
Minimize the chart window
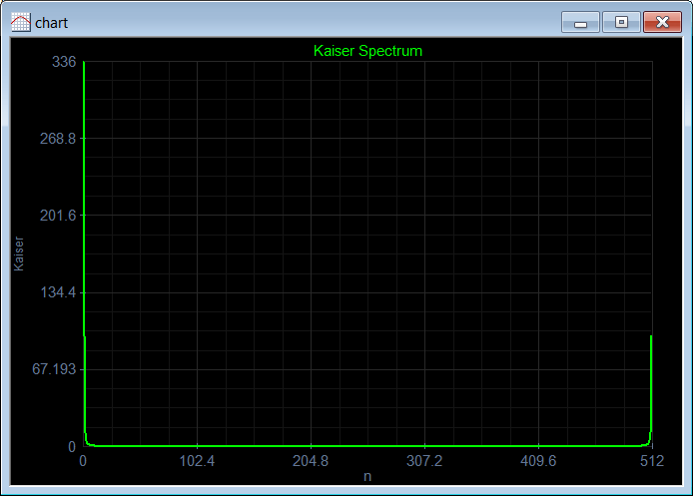(x=580, y=22)
